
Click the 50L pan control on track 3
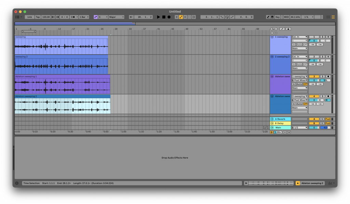(325, 81)
